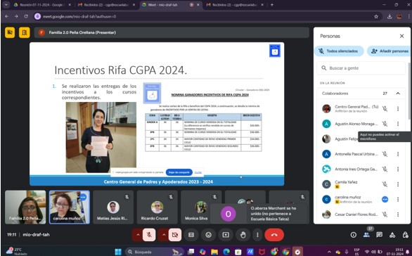Click the present screen icon

pos(226,235)
